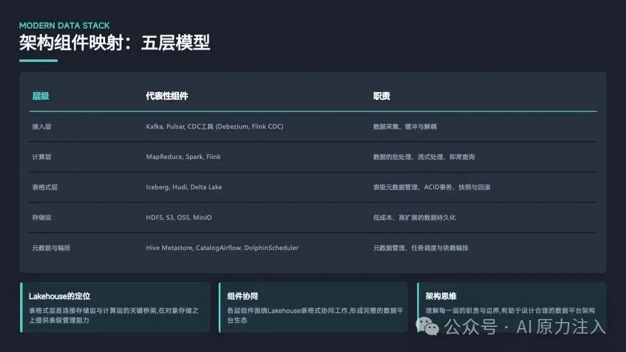Click the "架构思维" card title
626x352 pixels.
click(x=441, y=296)
